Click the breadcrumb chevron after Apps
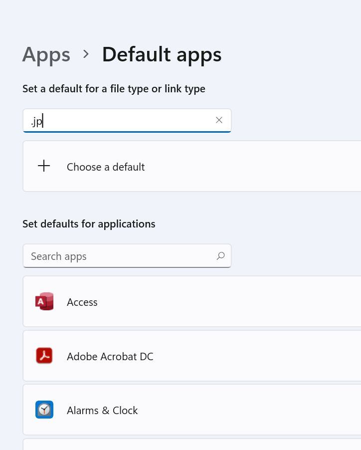Screen dimensions: 361x450 pyautogui.click(x=86, y=54)
